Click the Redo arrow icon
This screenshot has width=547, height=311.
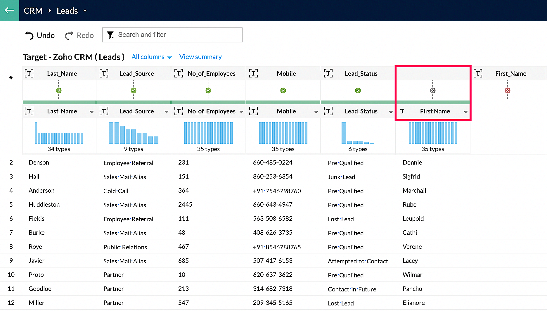pyautogui.click(x=69, y=36)
